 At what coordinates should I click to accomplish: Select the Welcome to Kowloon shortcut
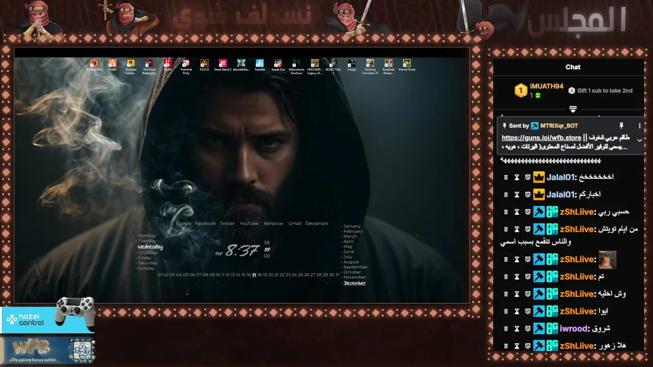pyautogui.click(x=296, y=66)
